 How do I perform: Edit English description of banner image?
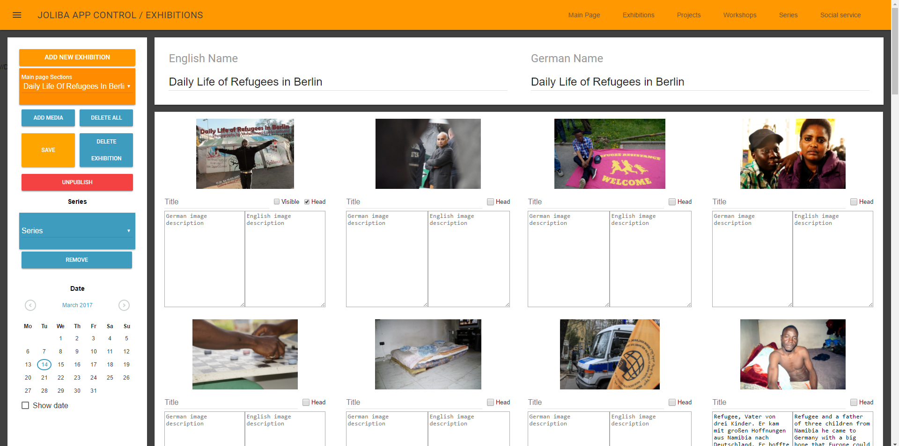[285, 259]
